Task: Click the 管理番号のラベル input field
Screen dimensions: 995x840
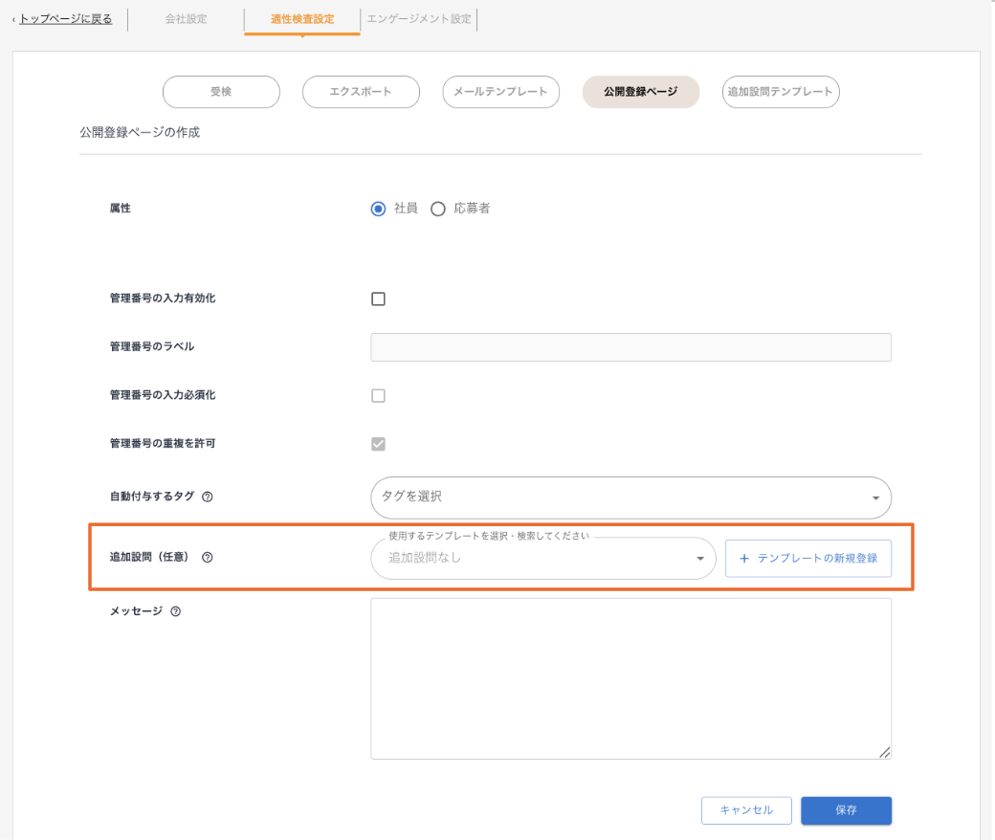Action: [630, 347]
